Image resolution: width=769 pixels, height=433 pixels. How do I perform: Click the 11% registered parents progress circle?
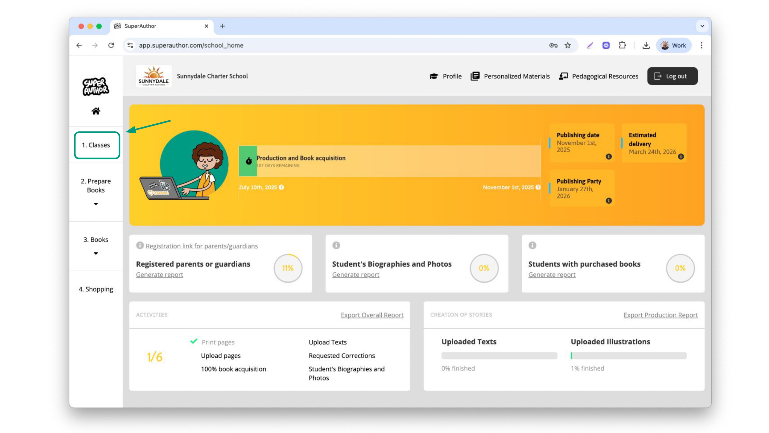[288, 268]
